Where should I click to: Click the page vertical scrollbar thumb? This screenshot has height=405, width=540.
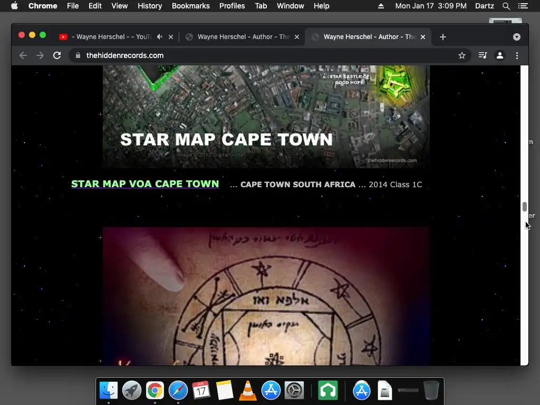click(525, 207)
